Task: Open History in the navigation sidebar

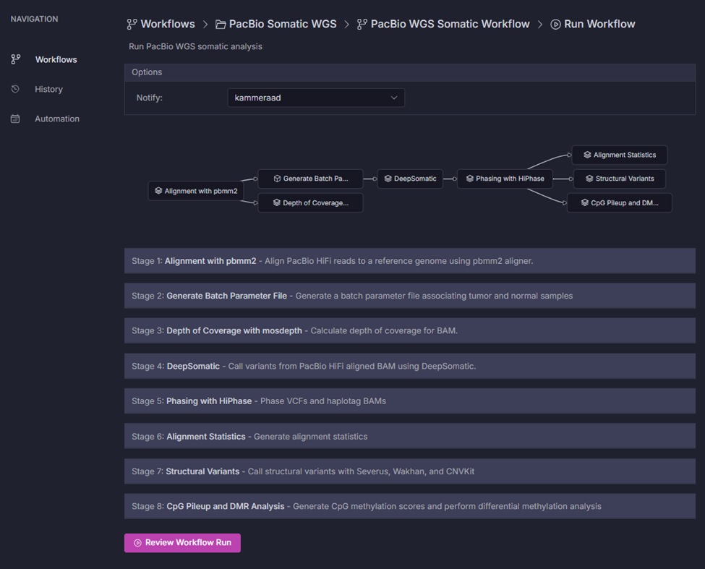Action: tap(48, 89)
